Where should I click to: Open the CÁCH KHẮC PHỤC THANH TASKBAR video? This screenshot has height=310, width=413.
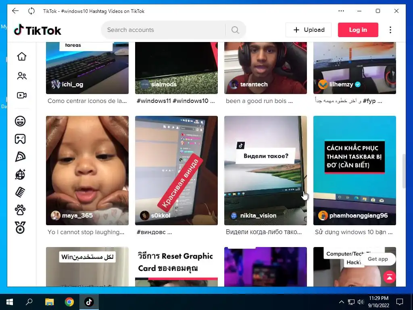355,170
